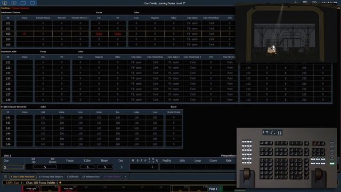This screenshot has width=341, height=192.
Task: Click the Curve column header
Action: tap(213, 161)
